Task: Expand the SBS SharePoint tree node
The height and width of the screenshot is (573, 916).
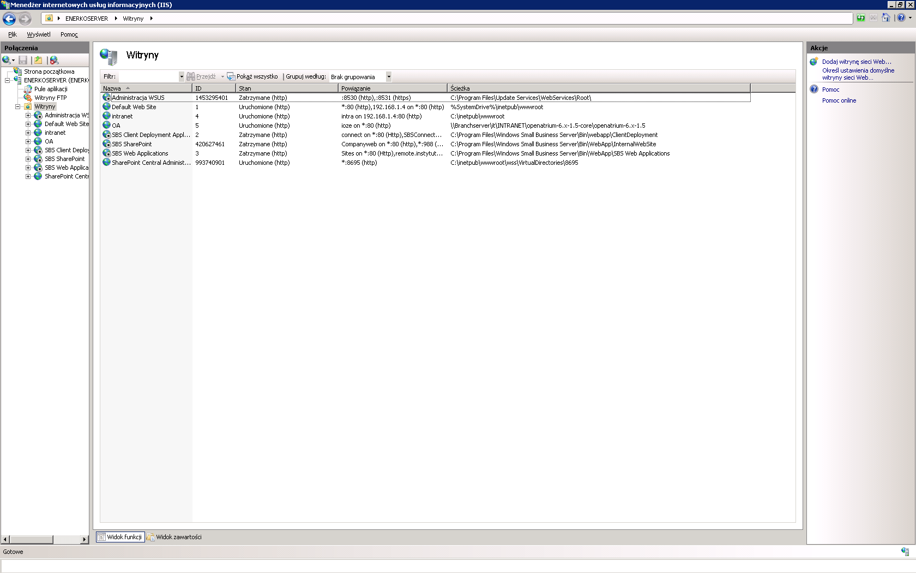Action: (x=28, y=159)
